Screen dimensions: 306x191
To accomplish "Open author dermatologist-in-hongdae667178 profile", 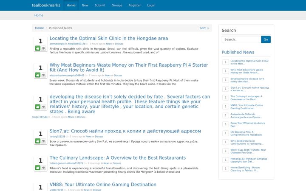I will (x=67, y=44).
